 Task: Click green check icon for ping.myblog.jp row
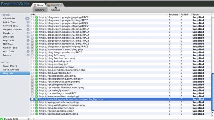pos(36,64)
